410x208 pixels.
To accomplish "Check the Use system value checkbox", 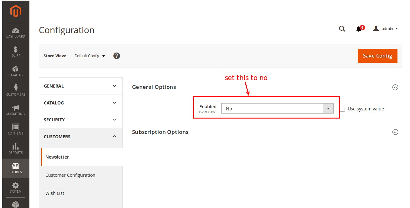I will click(342, 109).
